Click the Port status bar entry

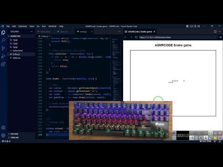205,141
